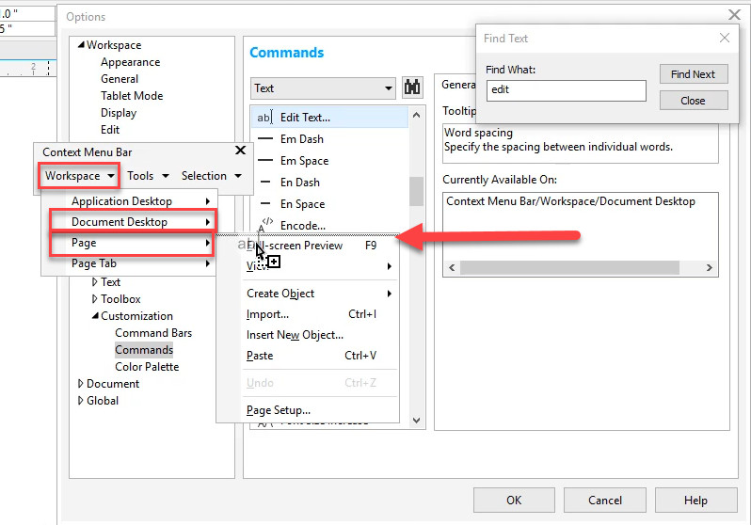
Task: Close the Options dialog window
Action: [734, 15]
